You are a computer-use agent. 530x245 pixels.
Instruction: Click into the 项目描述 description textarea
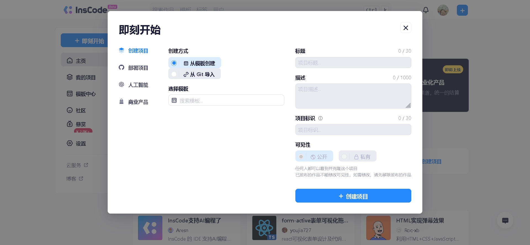[x=353, y=96]
